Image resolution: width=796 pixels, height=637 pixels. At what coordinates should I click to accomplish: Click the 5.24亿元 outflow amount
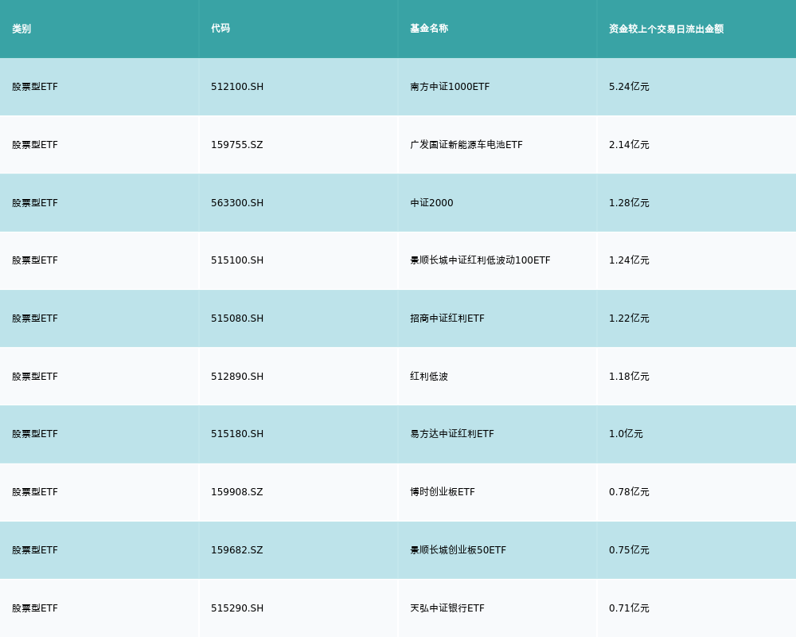point(629,87)
